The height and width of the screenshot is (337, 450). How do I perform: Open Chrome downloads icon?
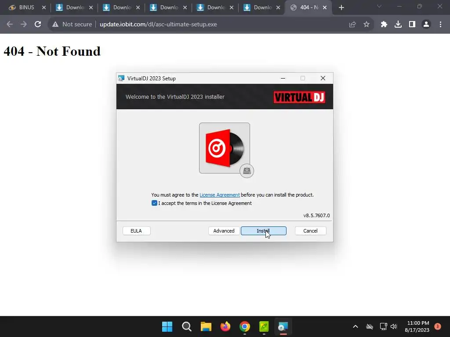(398, 25)
